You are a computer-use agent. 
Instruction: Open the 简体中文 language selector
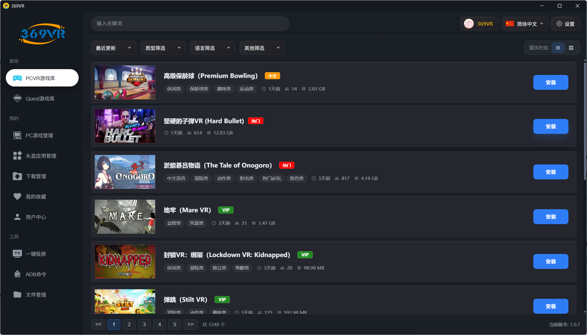pyautogui.click(x=524, y=23)
